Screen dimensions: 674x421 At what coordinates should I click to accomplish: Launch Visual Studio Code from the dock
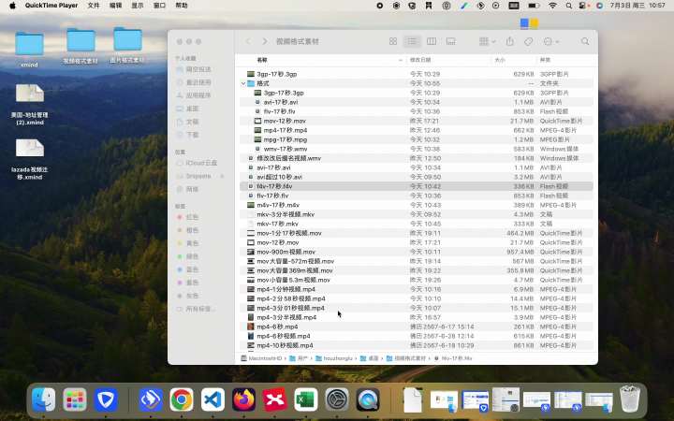coord(212,399)
